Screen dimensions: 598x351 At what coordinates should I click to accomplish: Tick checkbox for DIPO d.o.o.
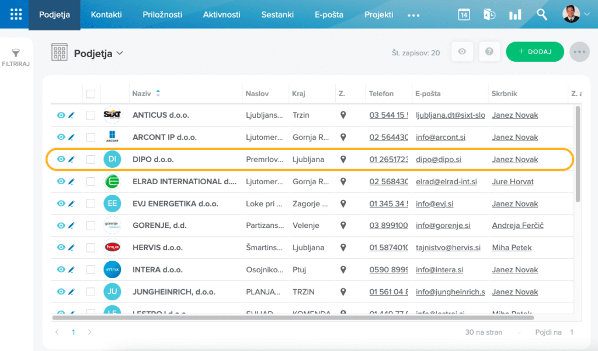pyautogui.click(x=91, y=160)
